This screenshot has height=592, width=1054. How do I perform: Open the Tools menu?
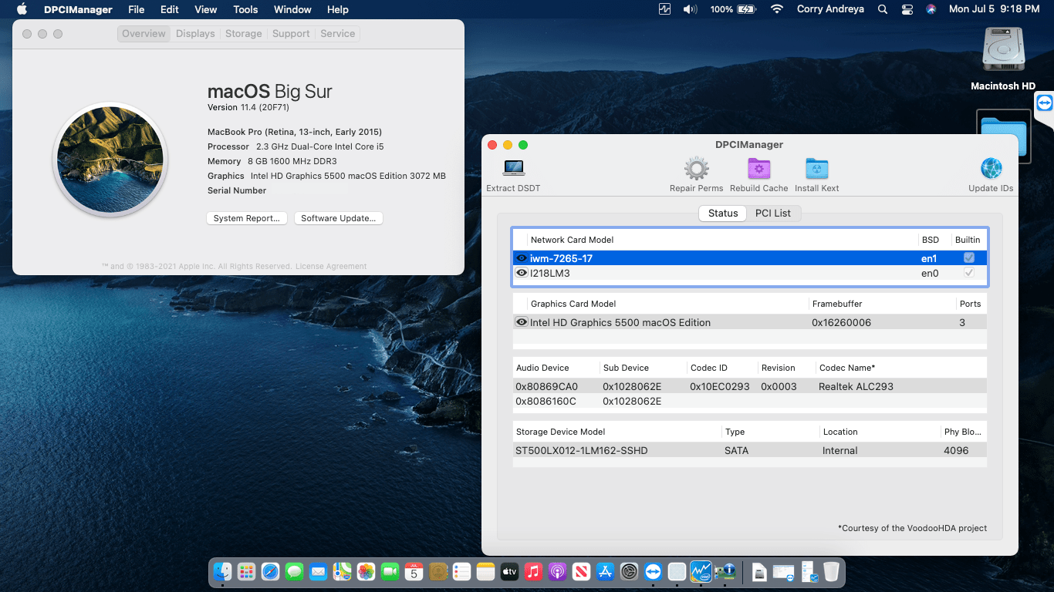click(x=245, y=9)
